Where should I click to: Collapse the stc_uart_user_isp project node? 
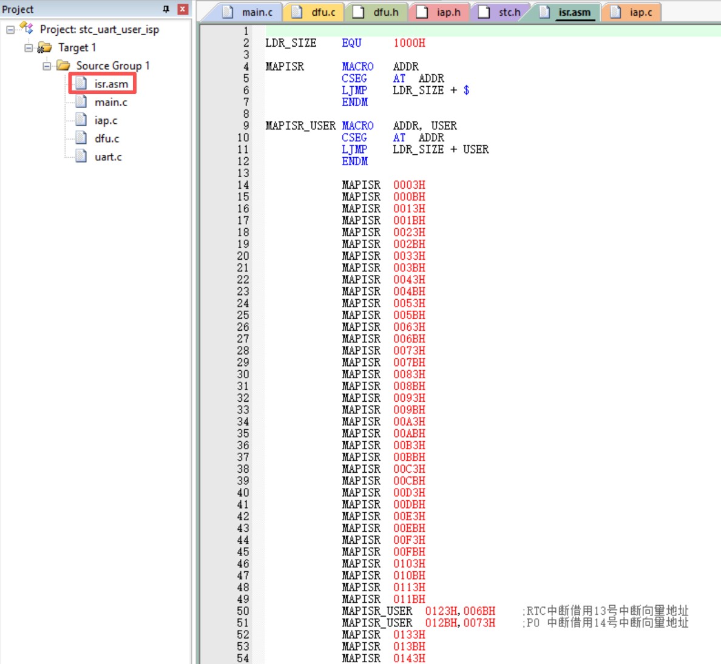10,29
